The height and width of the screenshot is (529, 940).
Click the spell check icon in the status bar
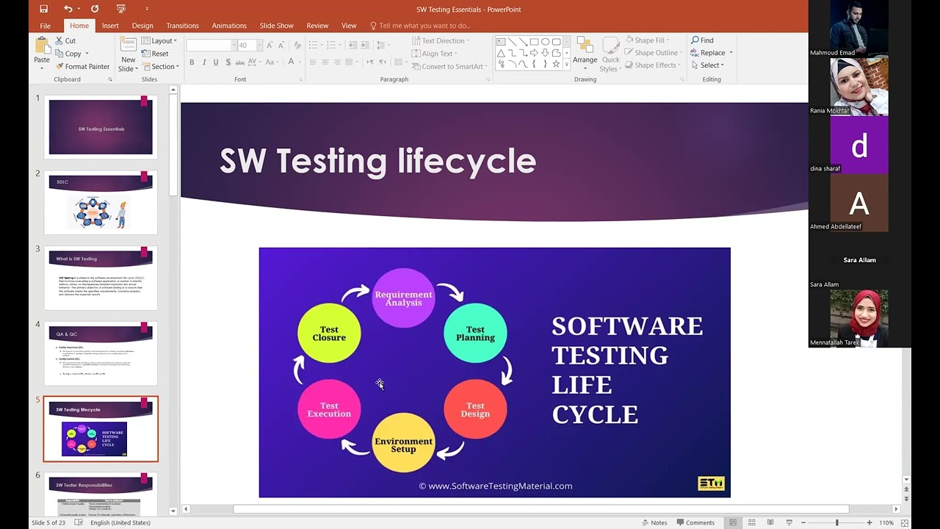[79, 522]
